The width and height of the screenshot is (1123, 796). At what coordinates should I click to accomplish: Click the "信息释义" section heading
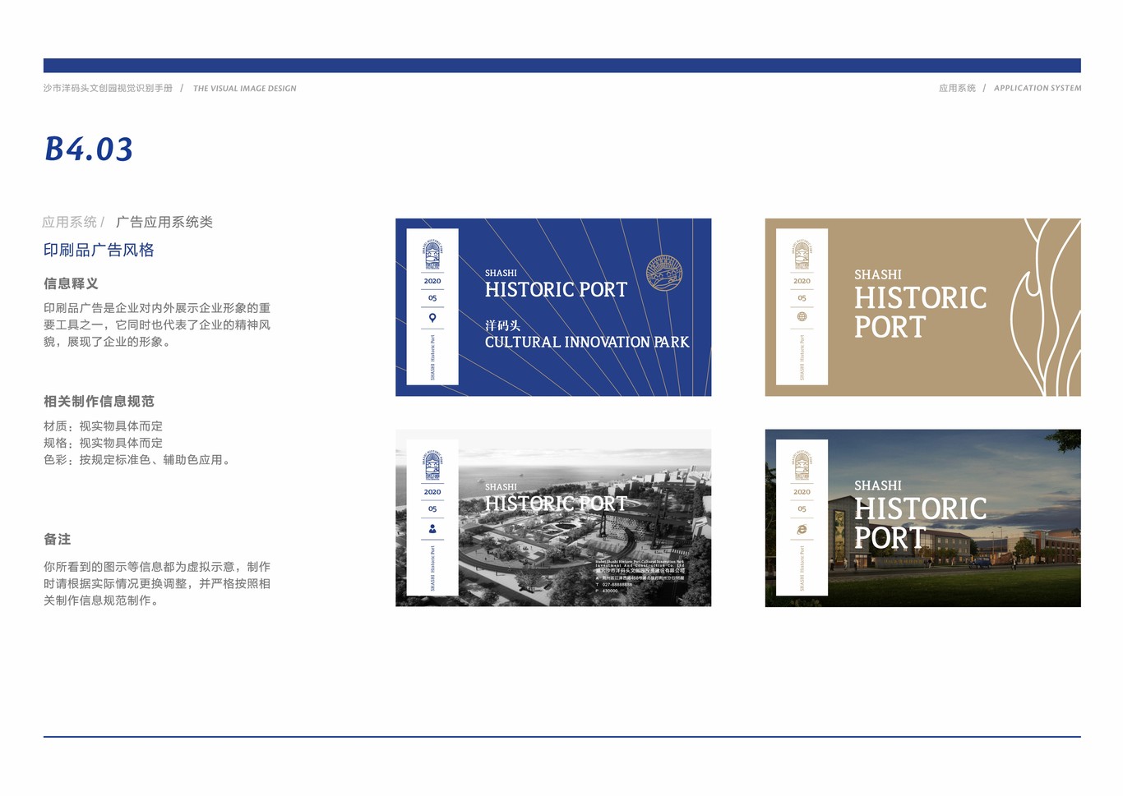pos(71,283)
